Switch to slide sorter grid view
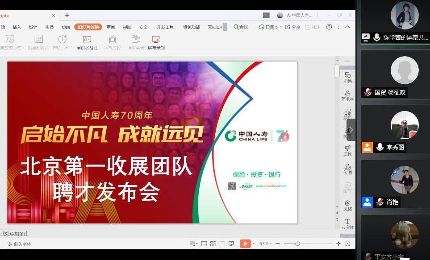Screen dimensions: 430x260 point(213,243)
